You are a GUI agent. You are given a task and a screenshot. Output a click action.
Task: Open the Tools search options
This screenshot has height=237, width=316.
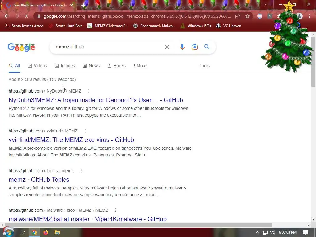(x=204, y=66)
